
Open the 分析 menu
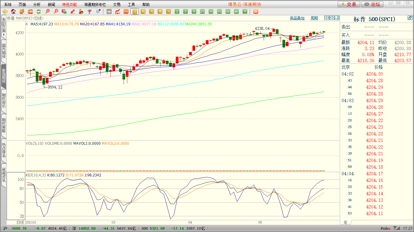[37, 5]
